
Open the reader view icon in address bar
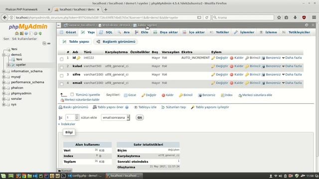point(199,17)
